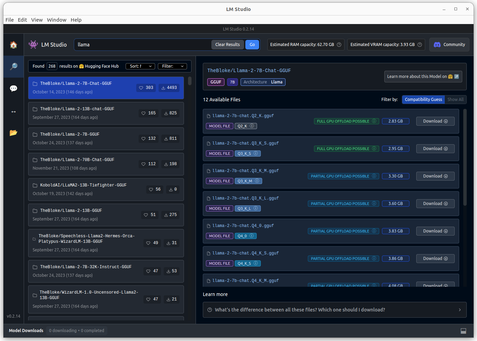Click the Go search button

coord(252,45)
